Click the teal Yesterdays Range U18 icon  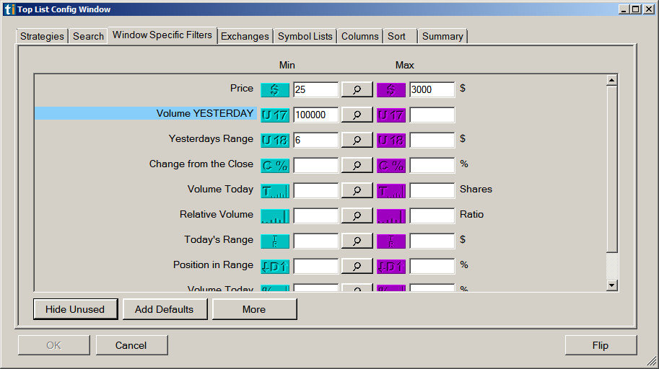tap(275, 140)
